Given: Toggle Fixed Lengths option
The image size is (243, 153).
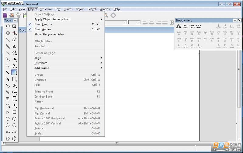Looking at the screenshot, I should (66, 24).
